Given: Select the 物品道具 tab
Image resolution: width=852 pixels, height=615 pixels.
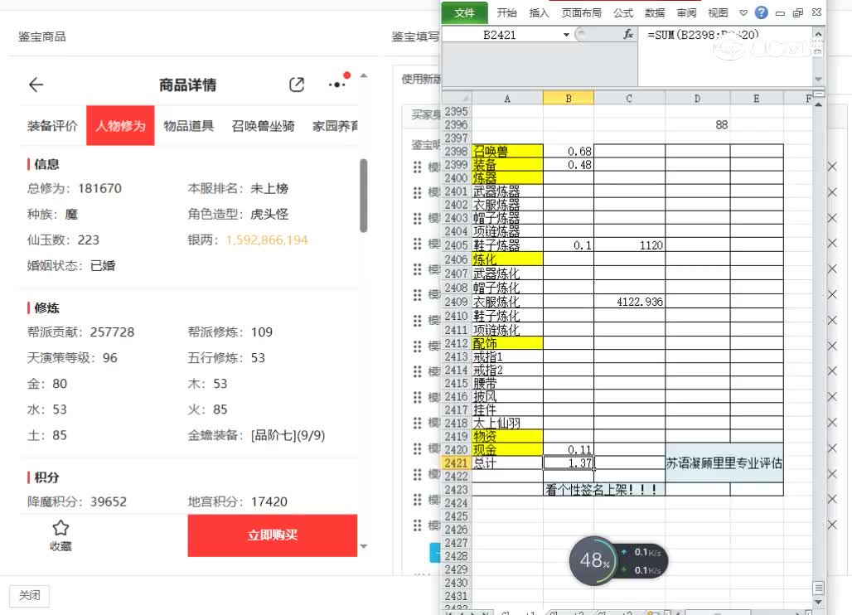Looking at the screenshot, I should pos(189,126).
